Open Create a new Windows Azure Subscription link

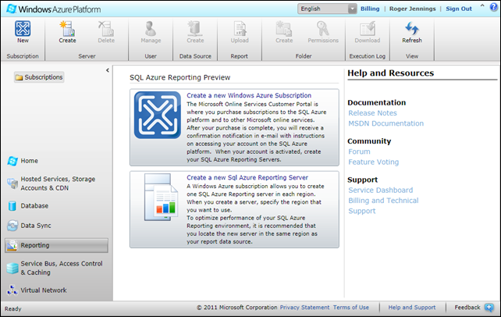click(249, 95)
